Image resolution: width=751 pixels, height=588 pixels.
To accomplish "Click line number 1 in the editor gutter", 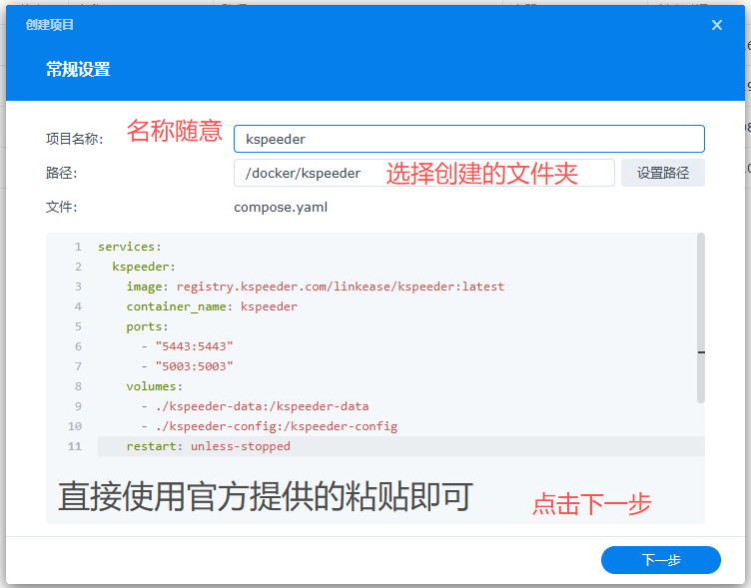I will [x=77, y=247].
